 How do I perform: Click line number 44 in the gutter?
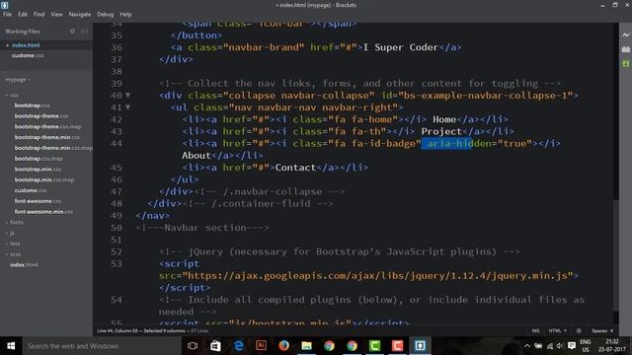pyautogui.click(x=117, y=143)
